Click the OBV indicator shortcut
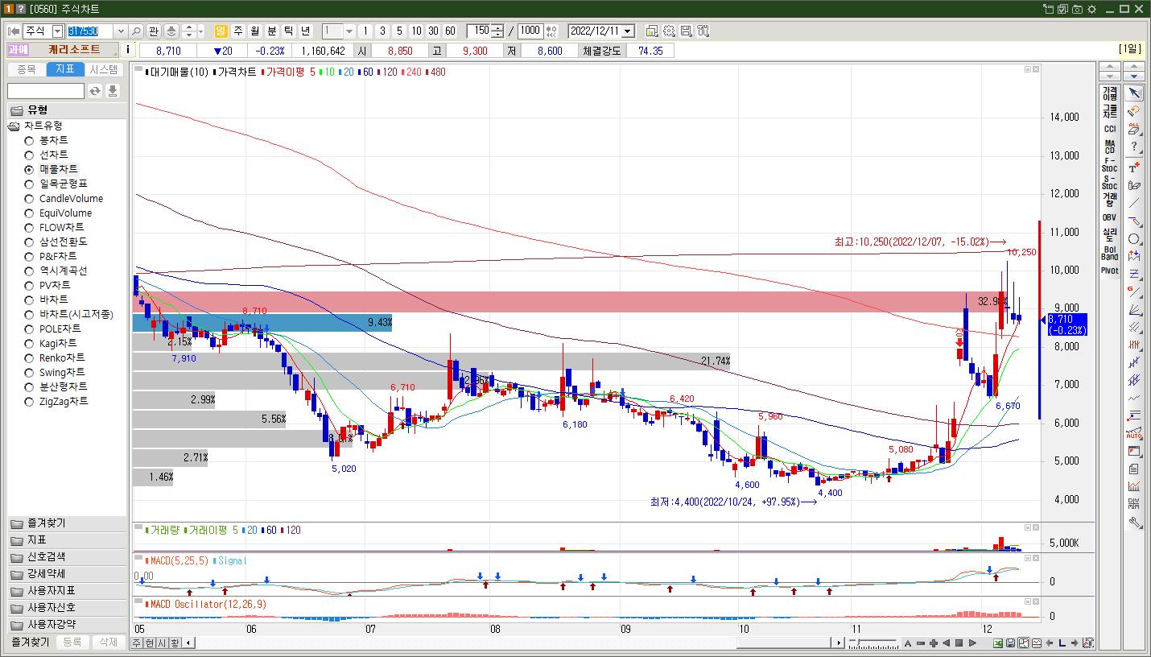The width and height of the screenshot is (1151, 657). click(1110, 217)
